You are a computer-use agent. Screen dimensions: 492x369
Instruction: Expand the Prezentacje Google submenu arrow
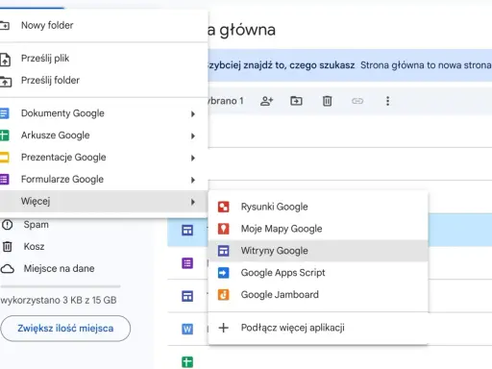(x=193, y=158)
